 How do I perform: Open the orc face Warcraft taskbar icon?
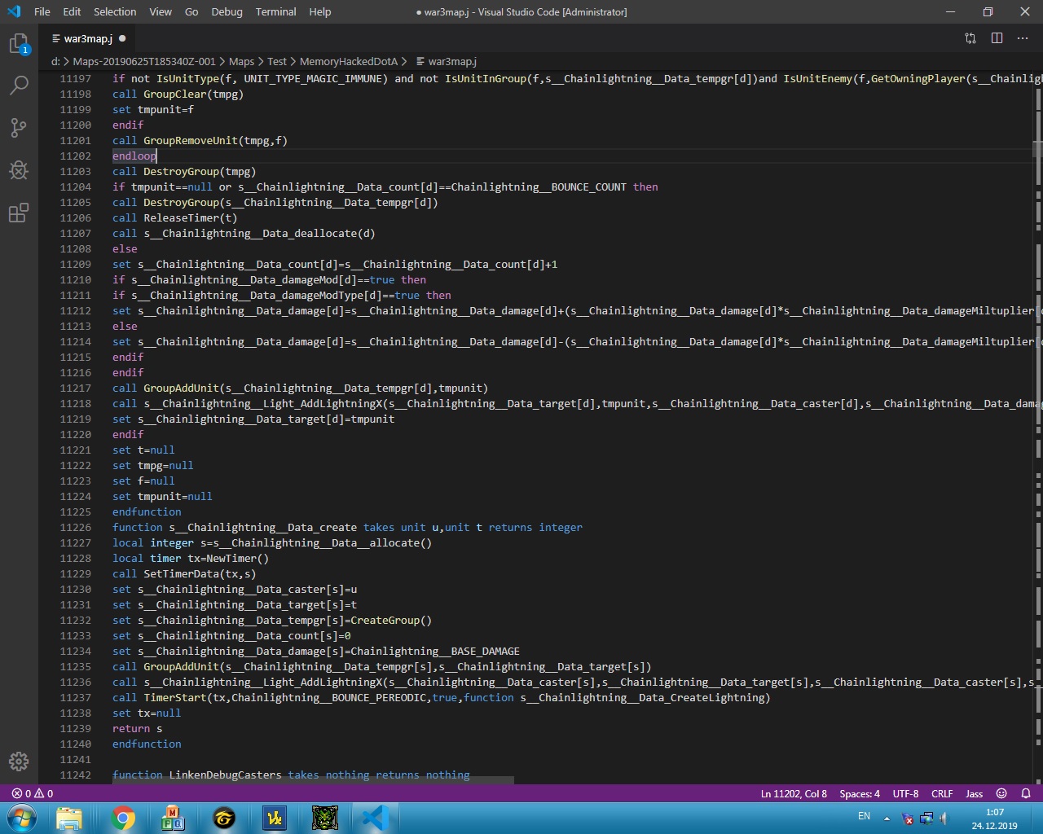[x=324, y=818]
